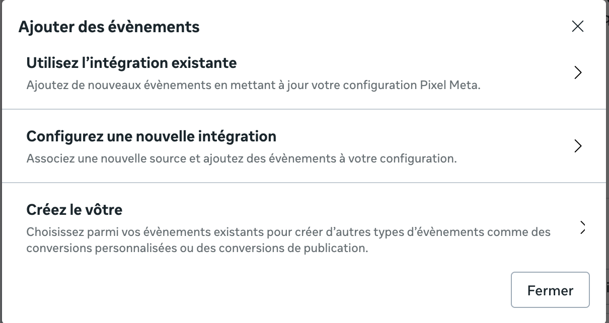This screenshot has height=323, width=609.
Task: Expand the Créez le vôtre arrow
Action: click(x=582, y=227)
